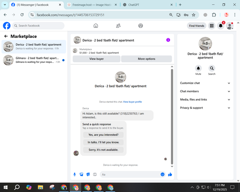Open Chrome extensions puzzle icon
This screenshot has height=192, width=240.
point(214,15)
